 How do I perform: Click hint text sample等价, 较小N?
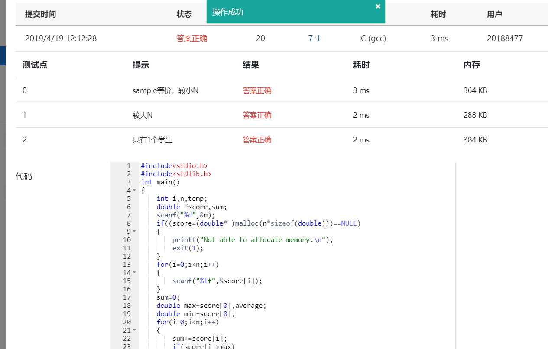[x=165, y=90]
